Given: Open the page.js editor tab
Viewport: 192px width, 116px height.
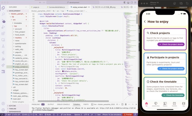Looking at the screenshot, I should tap(36, 7).
